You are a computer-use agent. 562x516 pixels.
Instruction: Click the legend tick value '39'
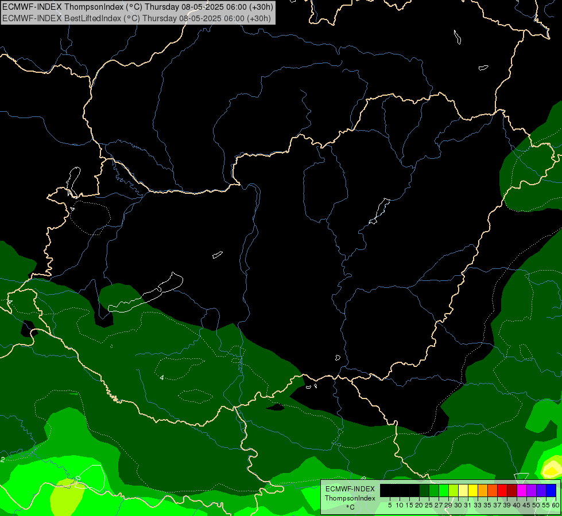[x=507, y=505]
